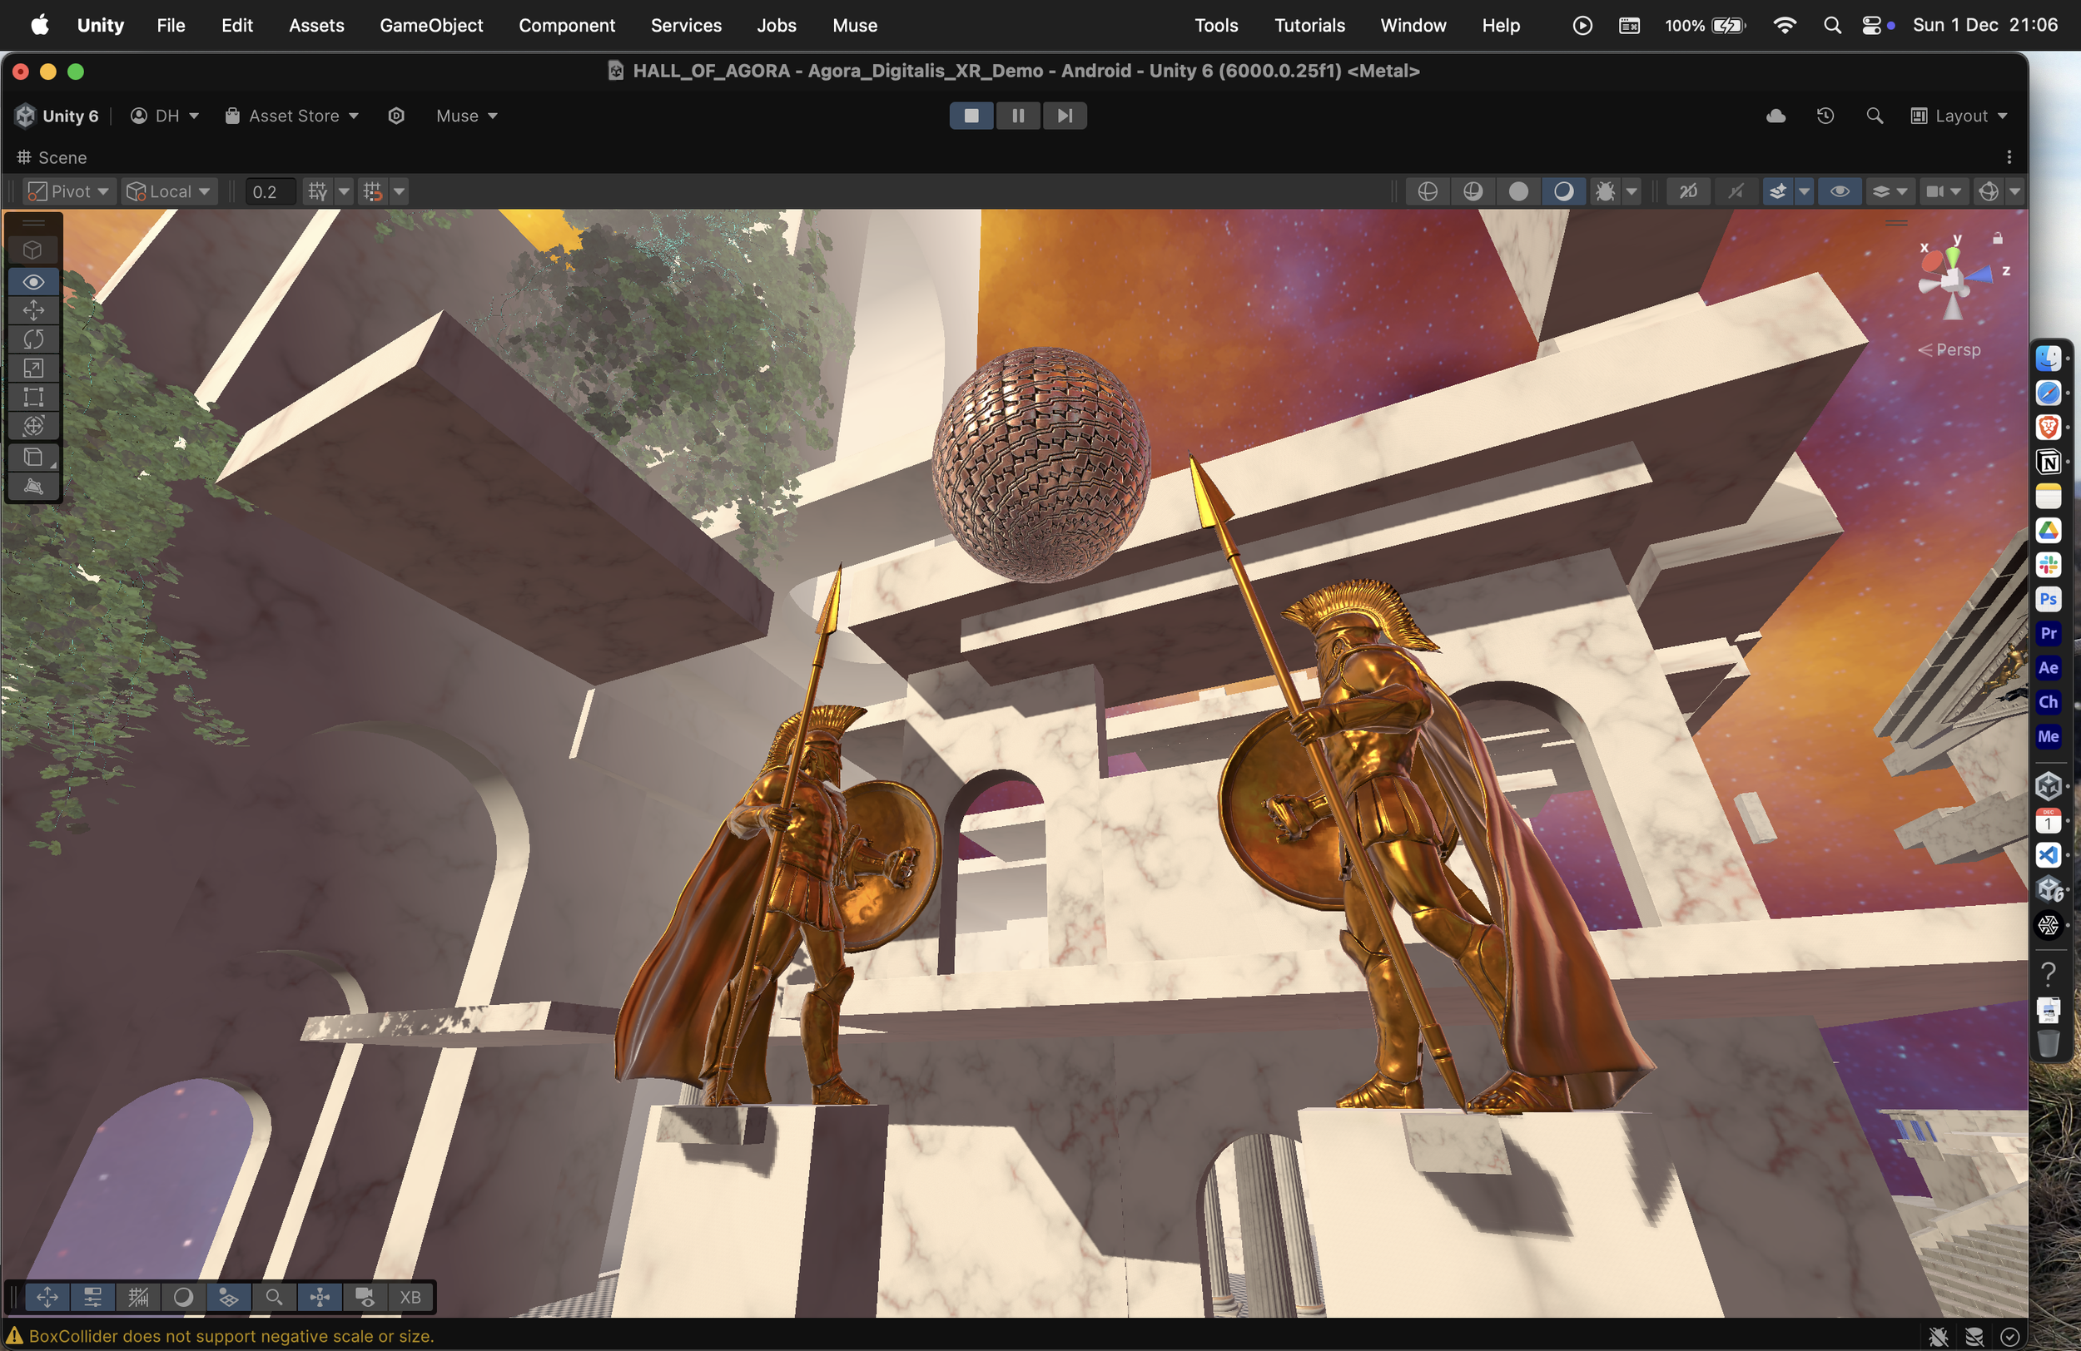This screenshot has height=1351, width=2081.
Task: Click the blue Z axis on gizmo
Action: click(1981, 275)
